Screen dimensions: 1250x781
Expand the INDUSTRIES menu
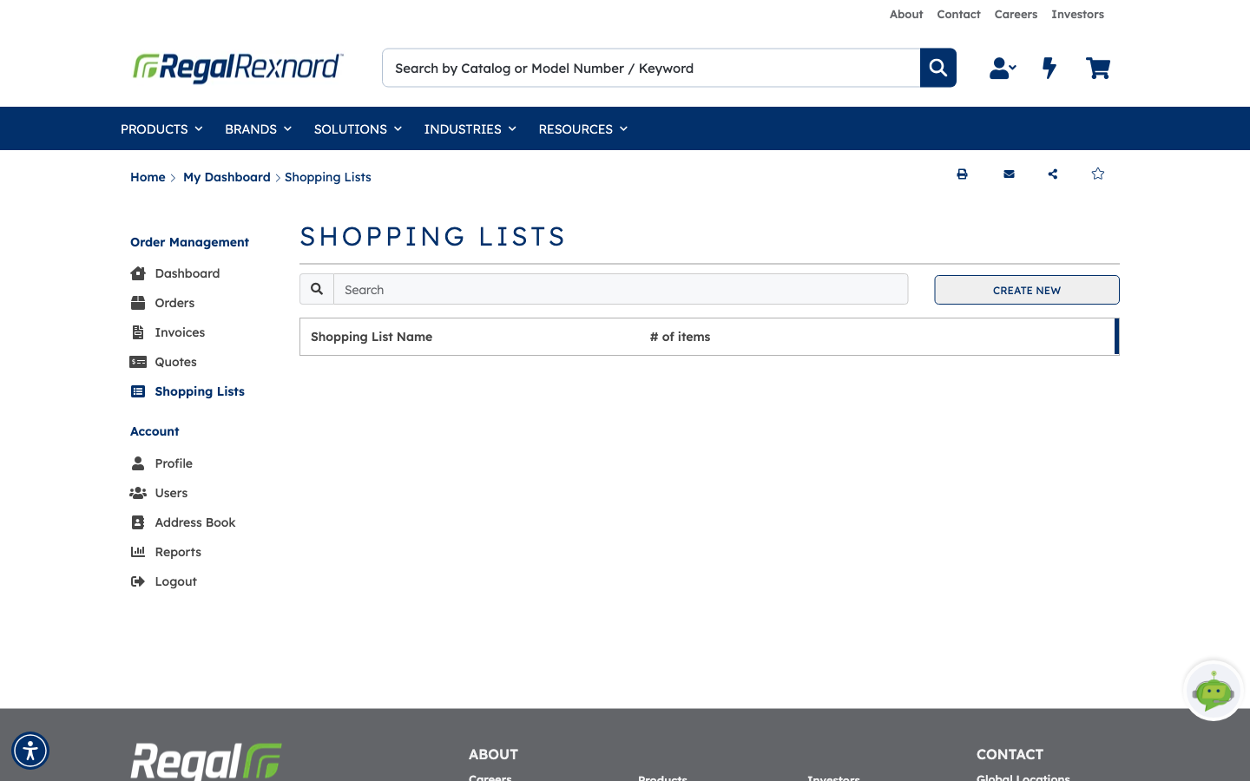click(470, 128)
